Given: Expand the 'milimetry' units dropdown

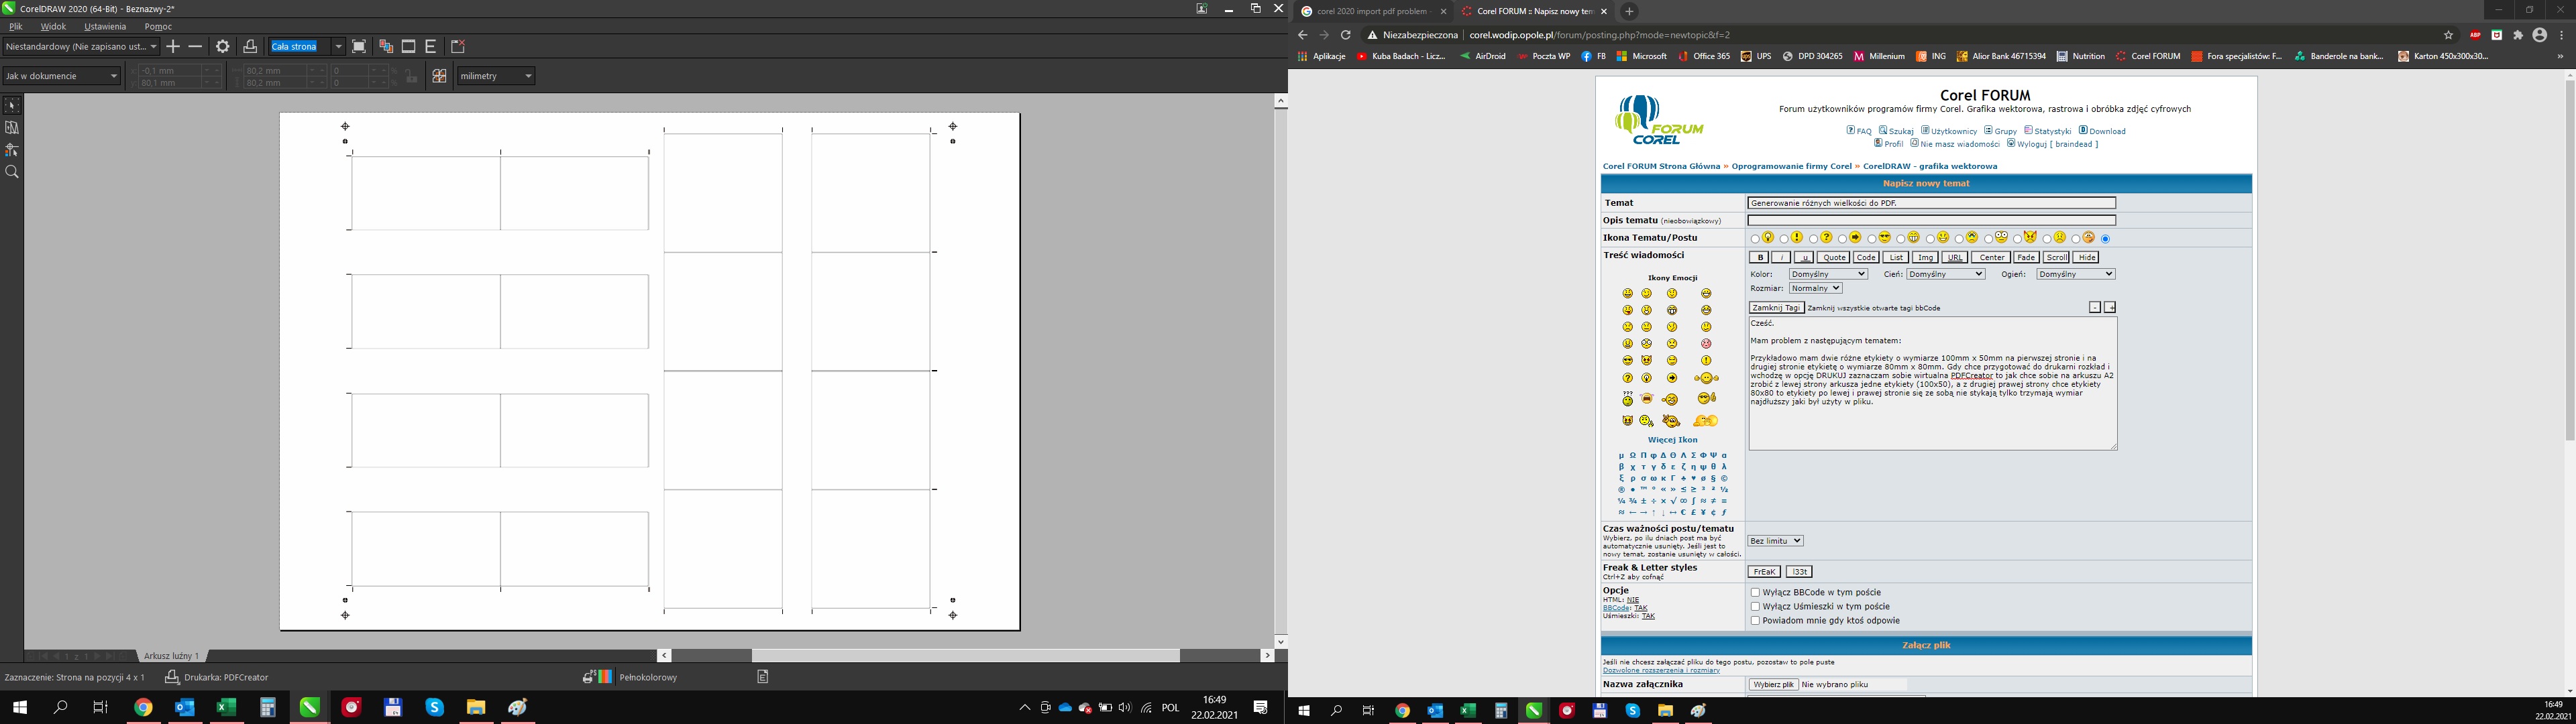Looking at the screenshot, I should [x=528, y=76].
